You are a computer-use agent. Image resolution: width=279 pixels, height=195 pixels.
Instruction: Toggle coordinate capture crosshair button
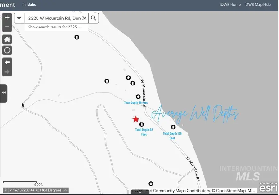coord(6,190)
